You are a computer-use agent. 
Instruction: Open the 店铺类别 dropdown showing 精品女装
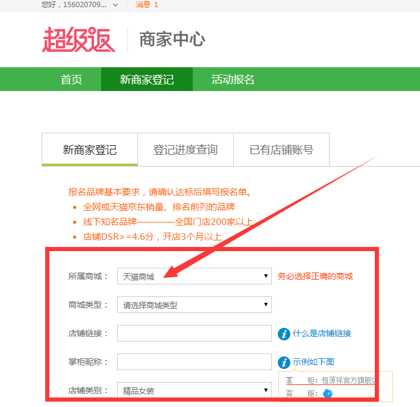[x=195, y=390]
